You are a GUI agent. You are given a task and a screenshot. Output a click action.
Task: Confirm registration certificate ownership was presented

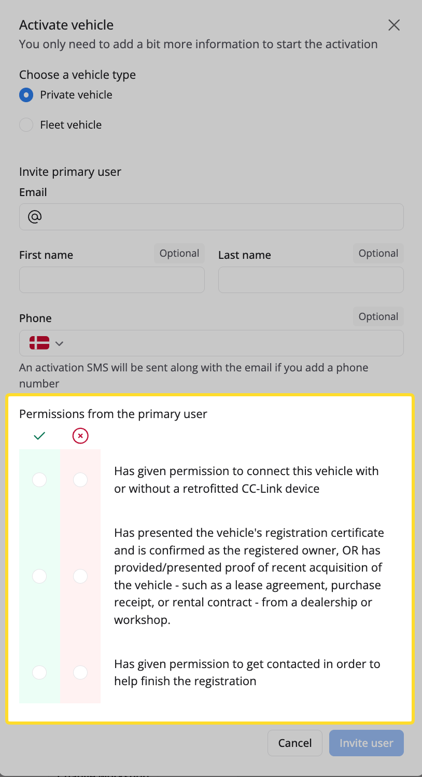pos(39,576)
